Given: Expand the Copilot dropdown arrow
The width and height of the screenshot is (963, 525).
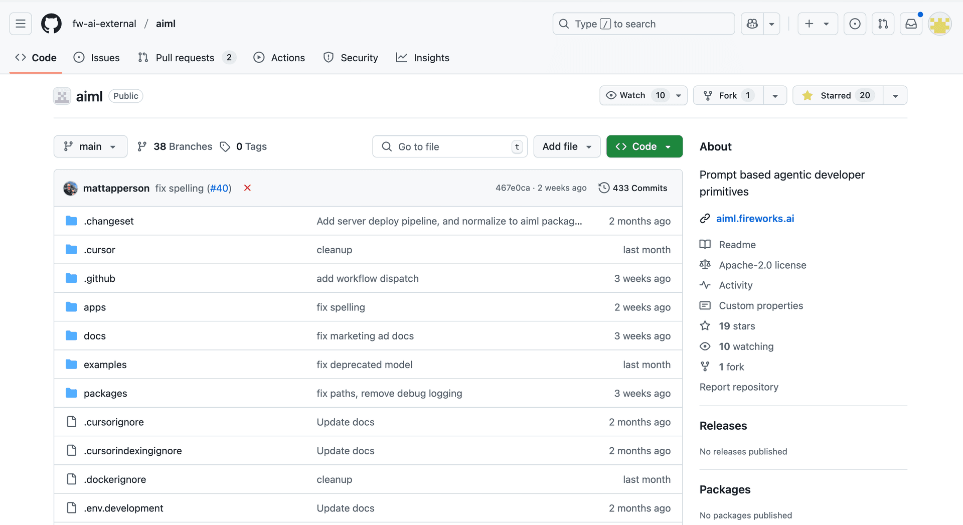Looking at the screenshot, I should 772,24.
